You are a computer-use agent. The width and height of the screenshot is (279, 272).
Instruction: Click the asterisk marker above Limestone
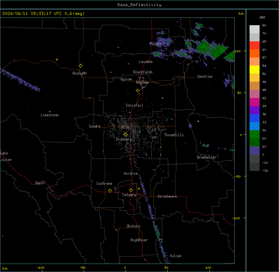point(50,111)
